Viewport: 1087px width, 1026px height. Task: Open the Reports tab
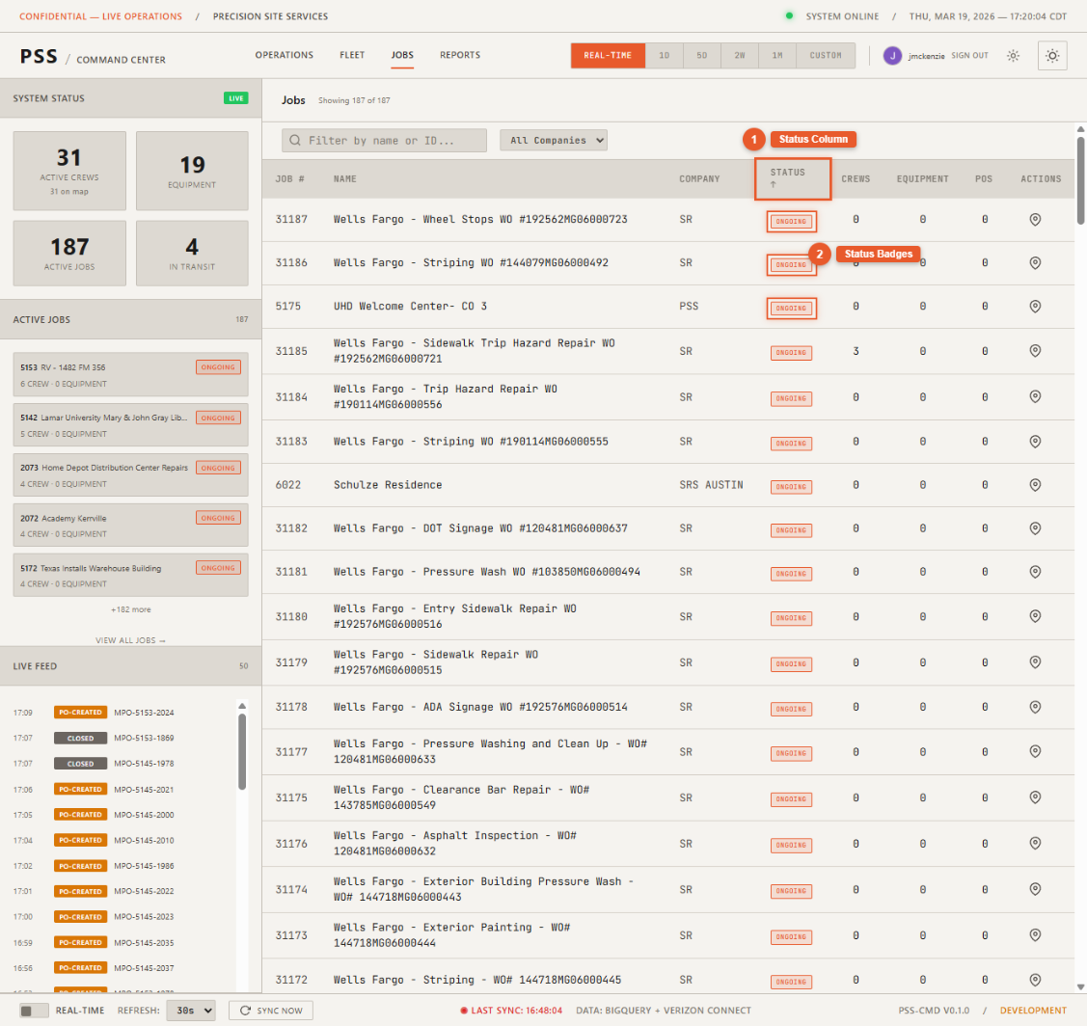click(460, 56)
